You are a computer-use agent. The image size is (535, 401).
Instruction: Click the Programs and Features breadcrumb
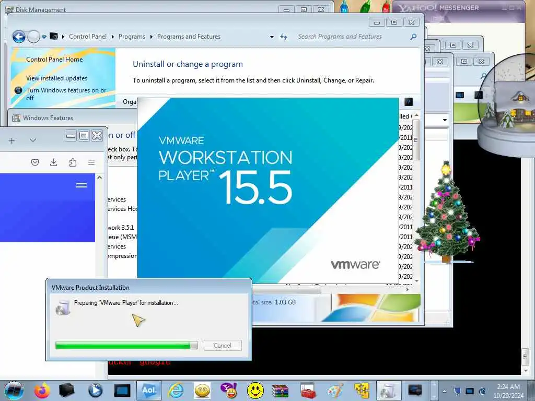tap(189, 37)
